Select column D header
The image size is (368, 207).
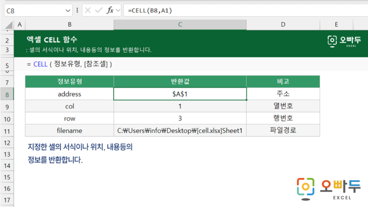[x=283, y=24]
